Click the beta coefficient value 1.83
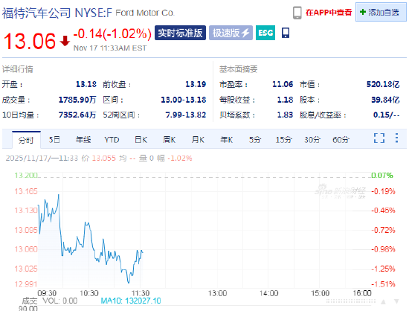Screen dimensions: 409x311 285,115
